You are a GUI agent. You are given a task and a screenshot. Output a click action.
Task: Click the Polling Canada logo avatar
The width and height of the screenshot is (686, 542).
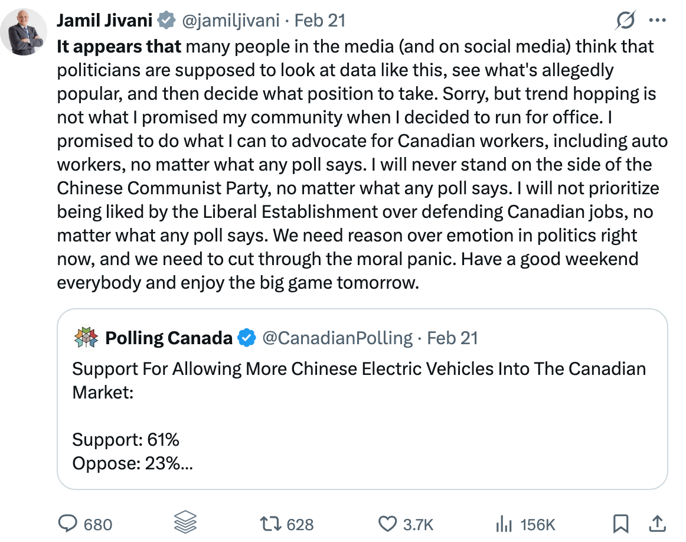(x=84, y=338)
